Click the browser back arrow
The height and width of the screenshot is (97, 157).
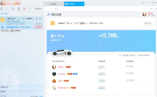point(46,9)
